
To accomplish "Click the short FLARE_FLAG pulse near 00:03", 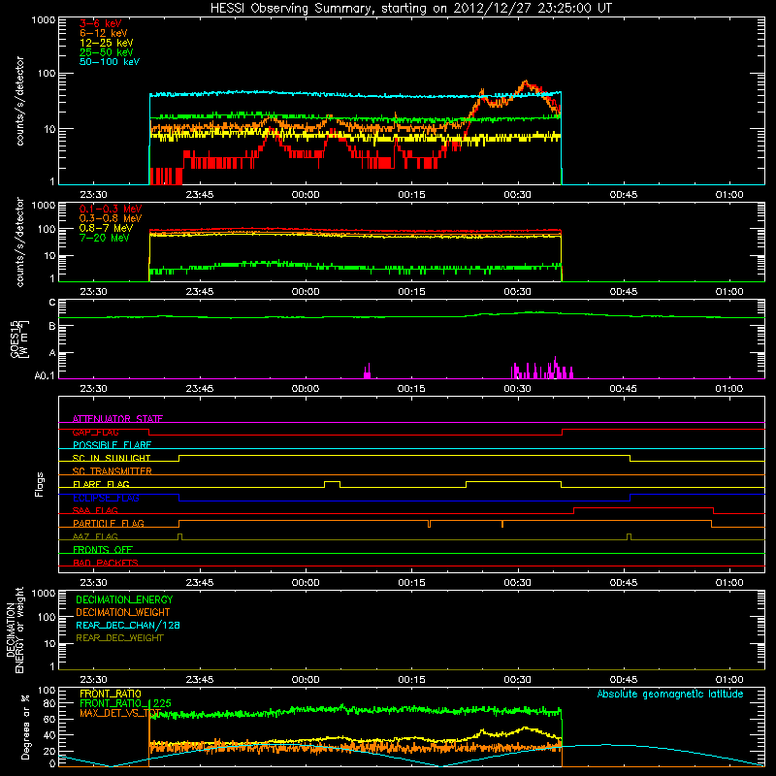I will (332, 482).
